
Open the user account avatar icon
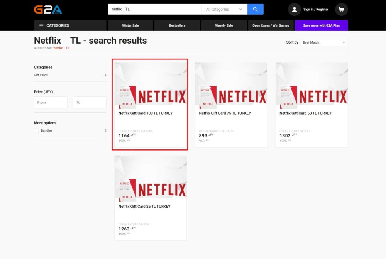[x=294, y=10]
